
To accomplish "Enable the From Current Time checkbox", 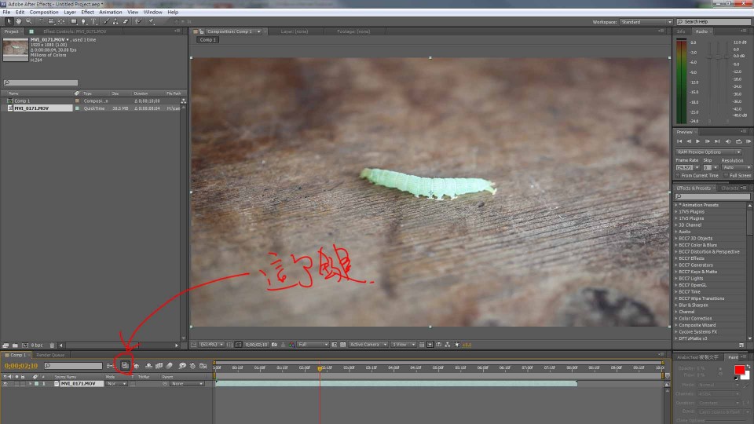I will 679,175.
